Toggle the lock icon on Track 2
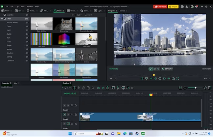Screen dimensions: 213x137 click(x=76, y=115)
